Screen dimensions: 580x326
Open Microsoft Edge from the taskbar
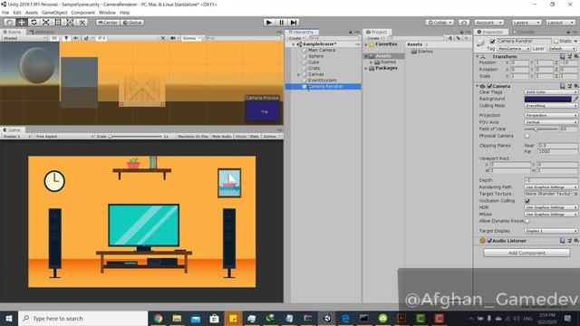coord(345,318)
